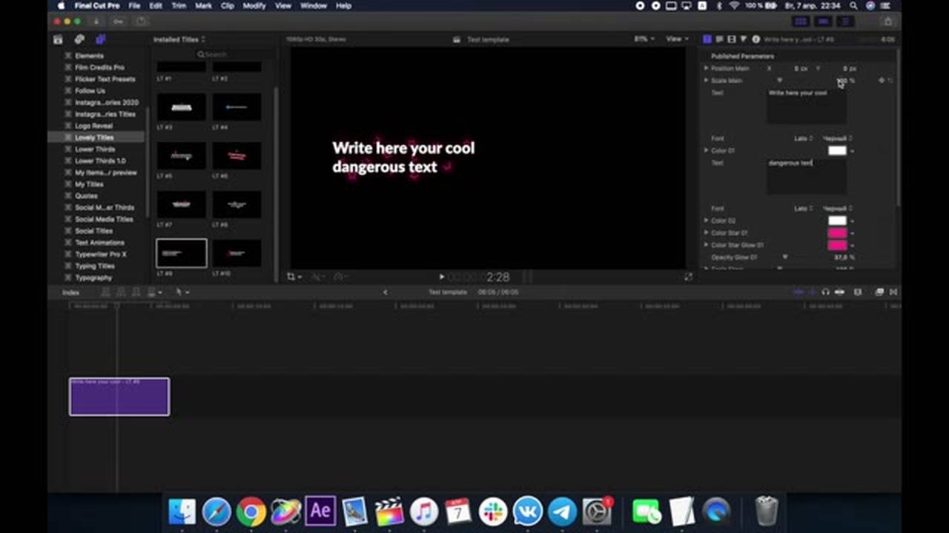This screenshot has height=533, width=949.
Task: Expand the Position Main parameter
Action: (706, 68)
